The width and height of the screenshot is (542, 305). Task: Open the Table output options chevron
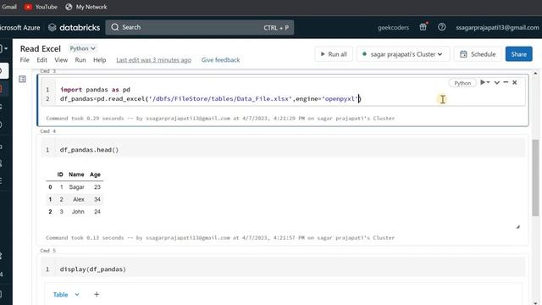point(77,295)
